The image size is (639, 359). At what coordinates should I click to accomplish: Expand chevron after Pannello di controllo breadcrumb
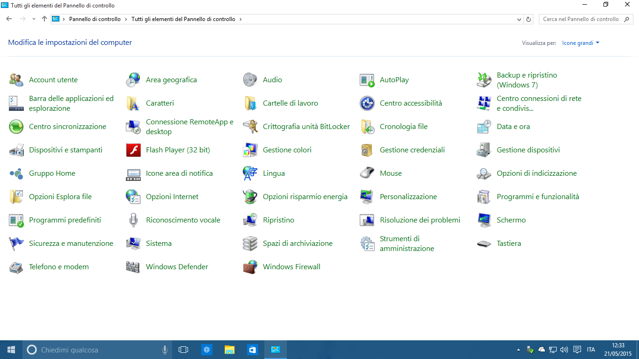125,19
